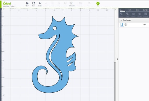The image size is (149, 101).
Task: Click the Select All icon
Action: click(x=72, y=3)
